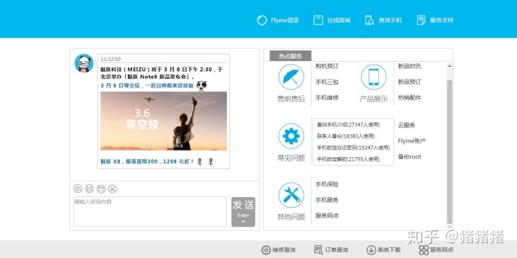Click the 查找手机 find phone icon
Viewport: 517px width, 258px height.
[370, 20]
